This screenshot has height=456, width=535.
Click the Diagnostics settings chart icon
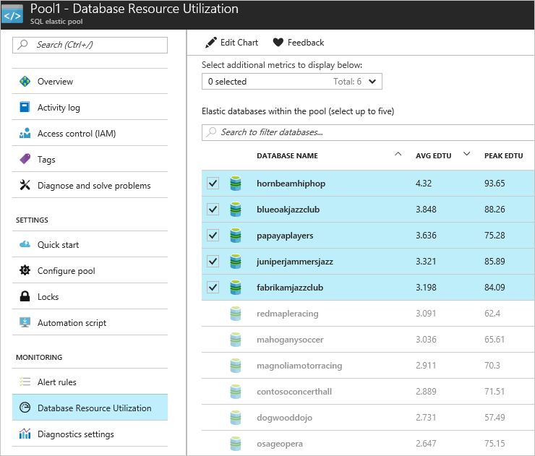point(25,434)
